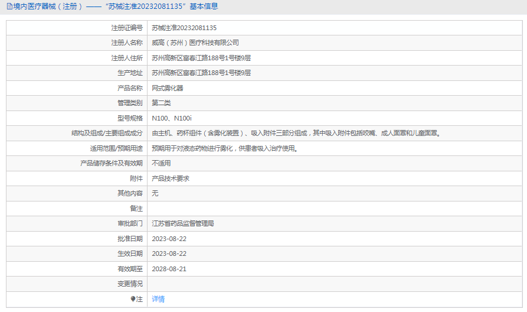
Task: Select the date in the 生效日期 row
Action: [x=169, y=253]
